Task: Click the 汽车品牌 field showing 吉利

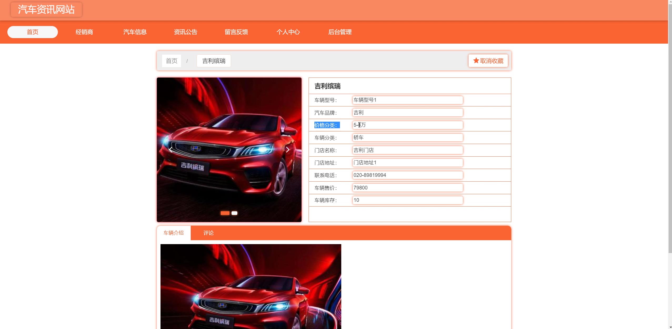Action: tap(408, 112)
